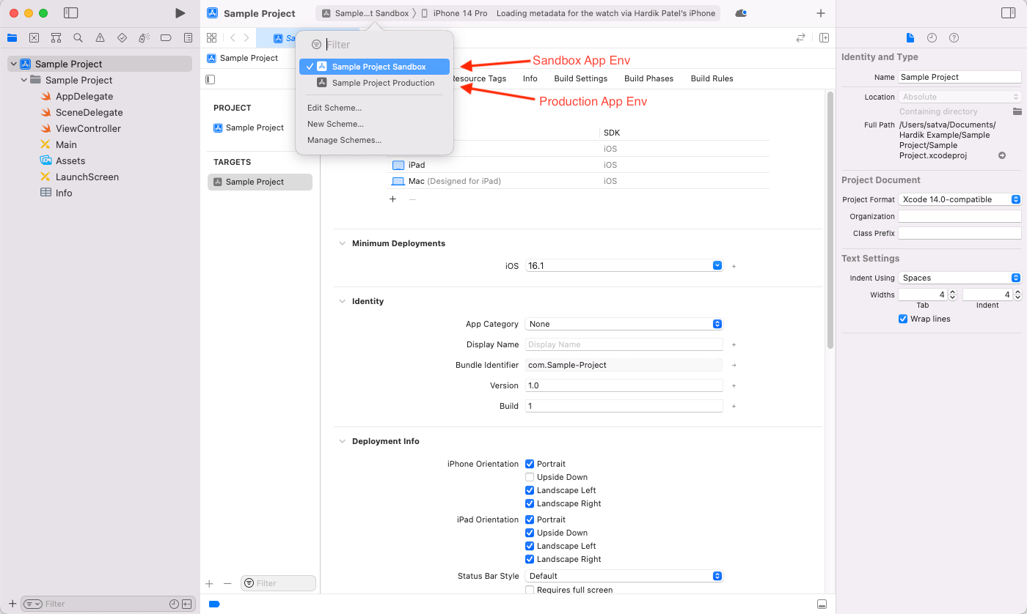This screenshot has width=1027, height=614.
Task: Switch to the Build Phases tab
Action: pyautogui.click(x=649, y=78)
